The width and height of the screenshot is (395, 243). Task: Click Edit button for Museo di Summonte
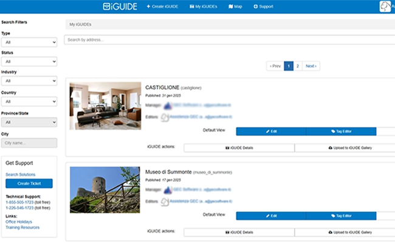(x=271, y=216)
